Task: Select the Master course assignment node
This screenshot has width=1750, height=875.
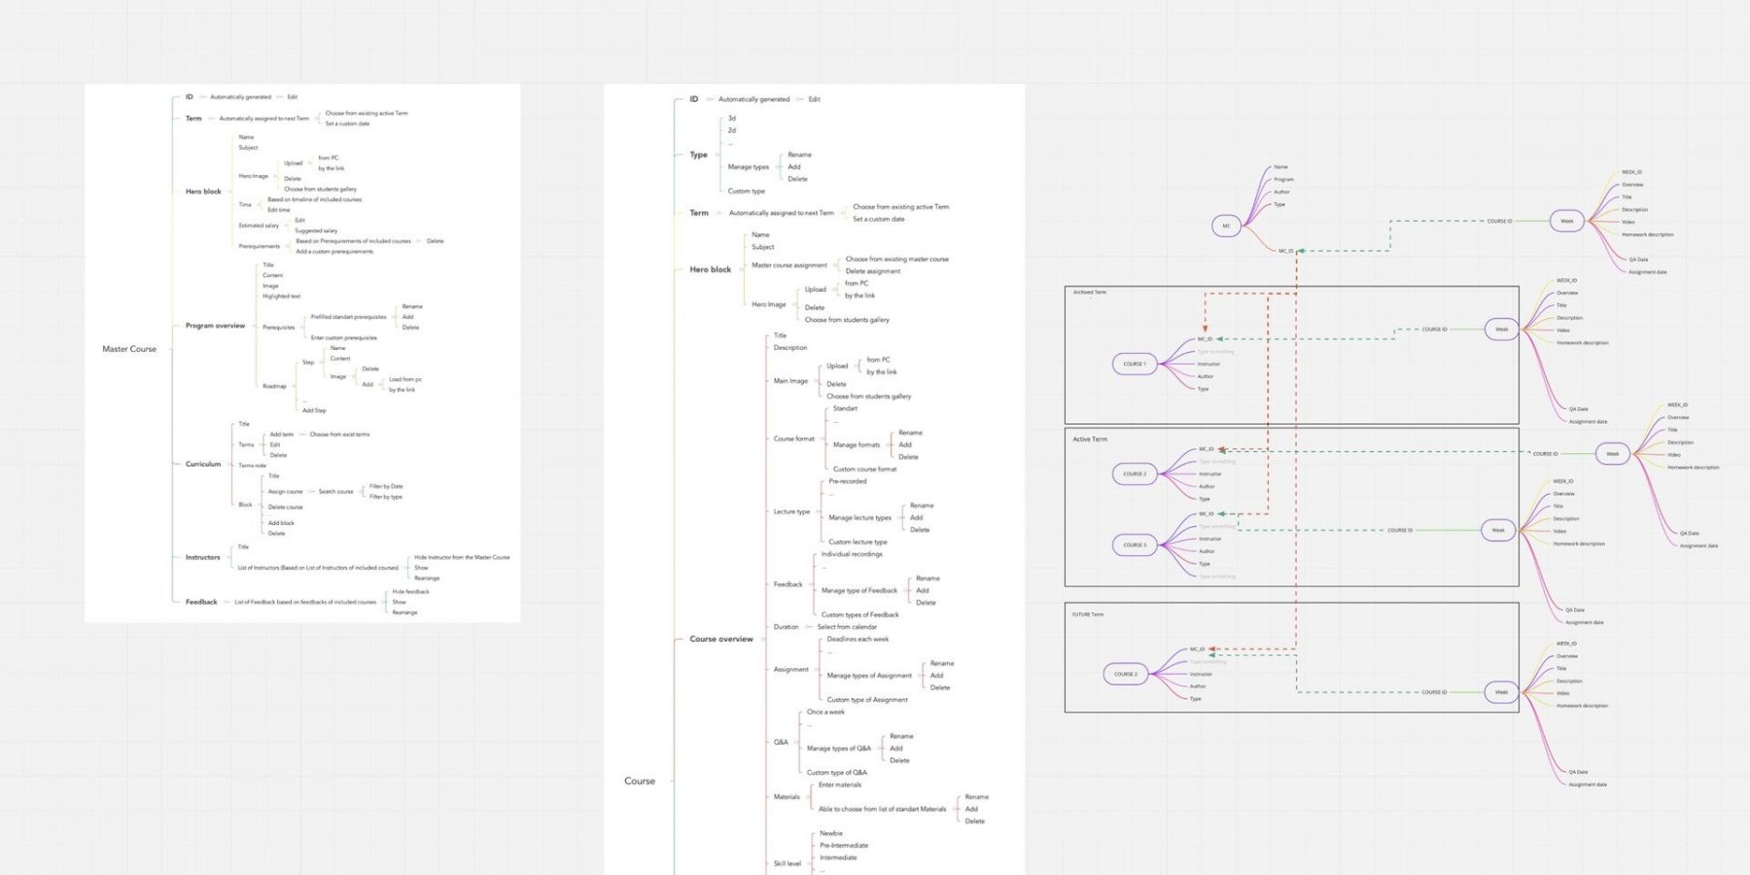Action: tap(788, 265)
